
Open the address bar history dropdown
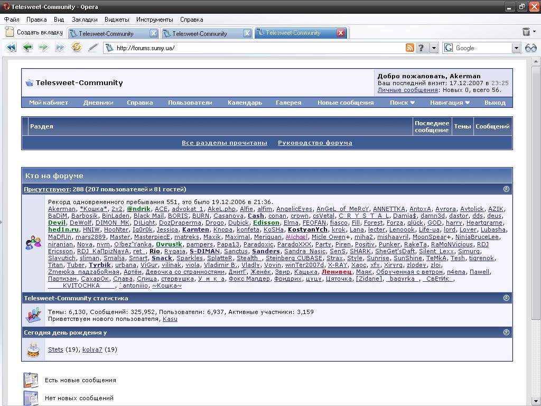[434, 48]
